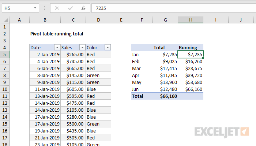Screen dimensions: 256x146
Task: Select the running total $39,720 cell
Action: click(x=191, y=76)
